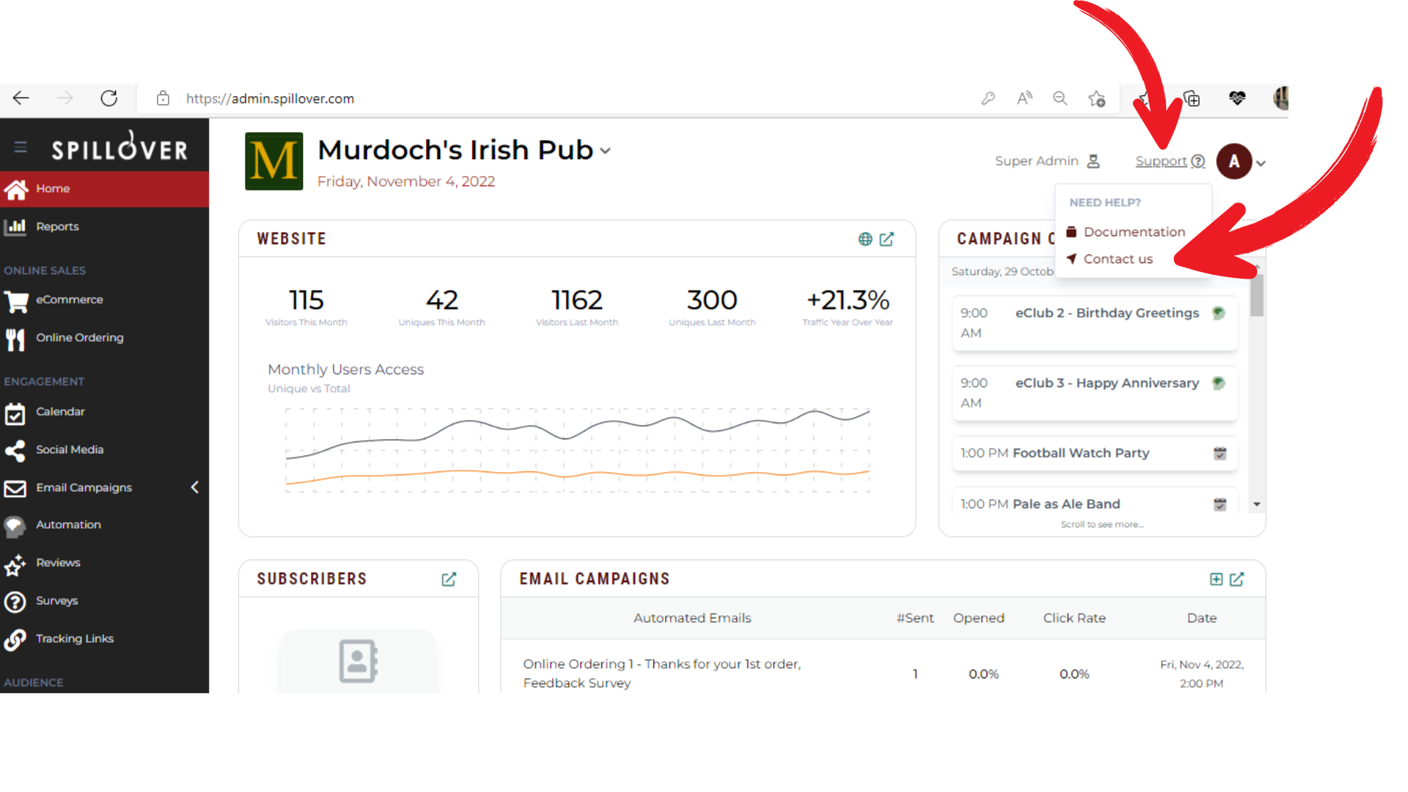This screenshot has width=1408, height=792.
Task: Click the Monthly Users Access chart
Action: (x=577, y=450)
